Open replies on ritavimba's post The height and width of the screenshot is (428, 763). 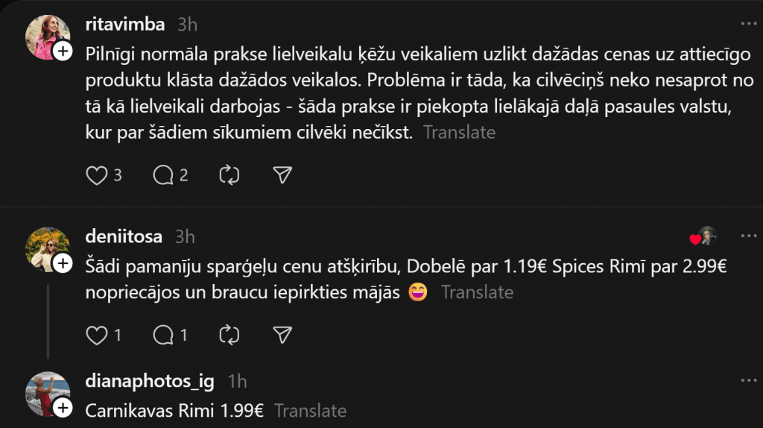162,175
